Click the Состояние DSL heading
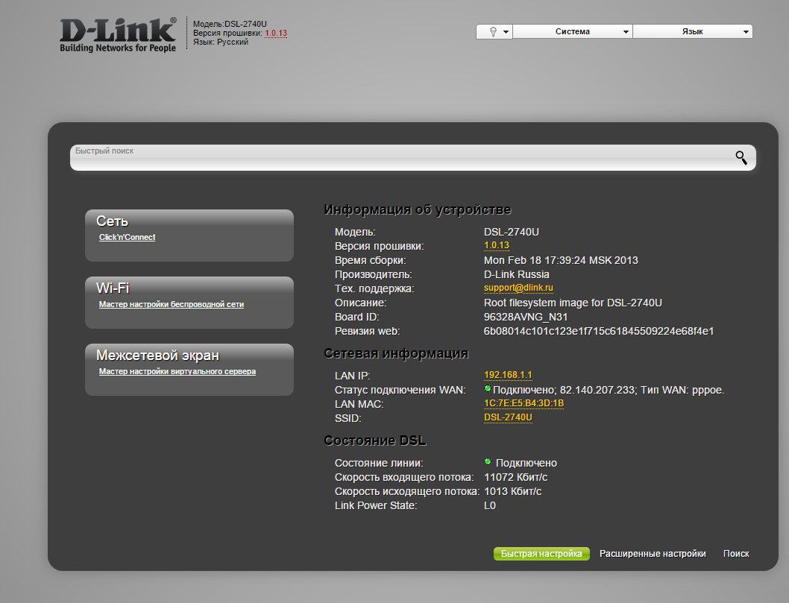The width and height of the screenshot is (789, 603). coord(375,441)
